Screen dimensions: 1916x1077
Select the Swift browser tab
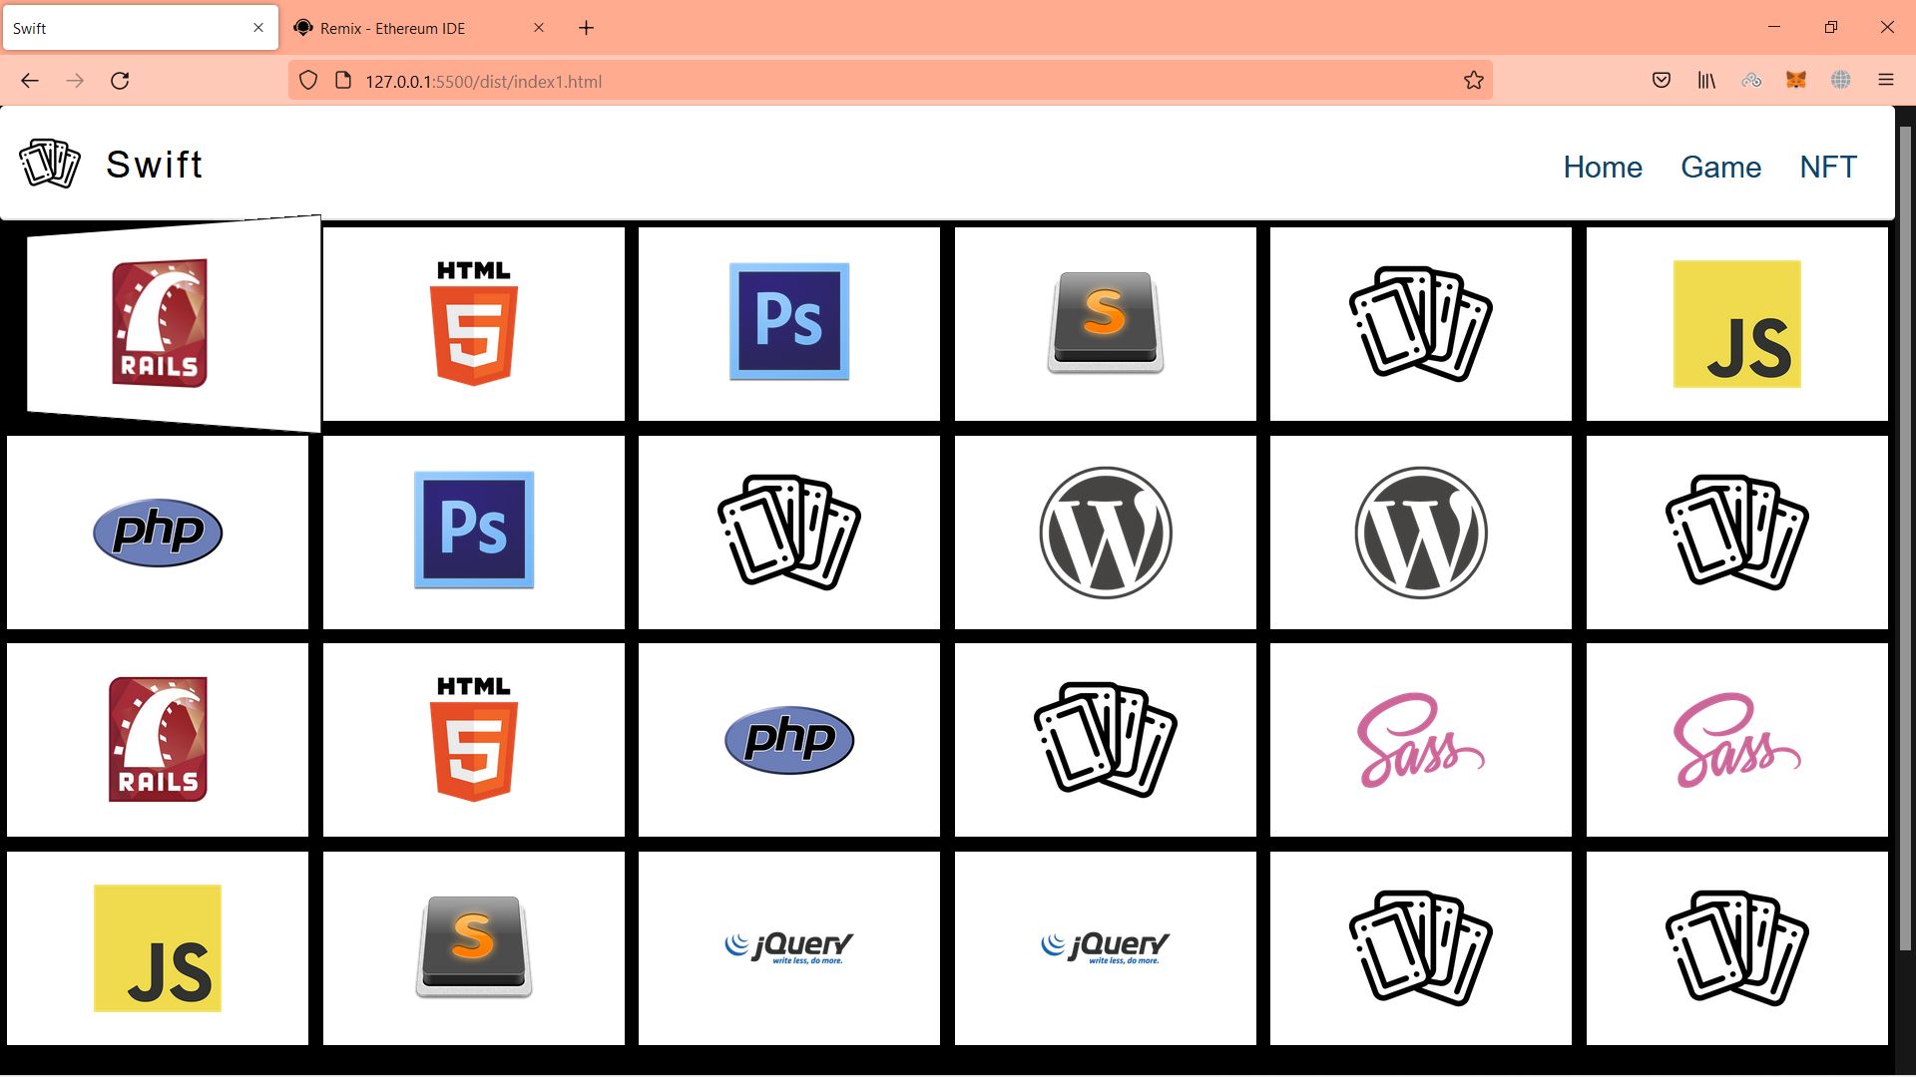140,28
